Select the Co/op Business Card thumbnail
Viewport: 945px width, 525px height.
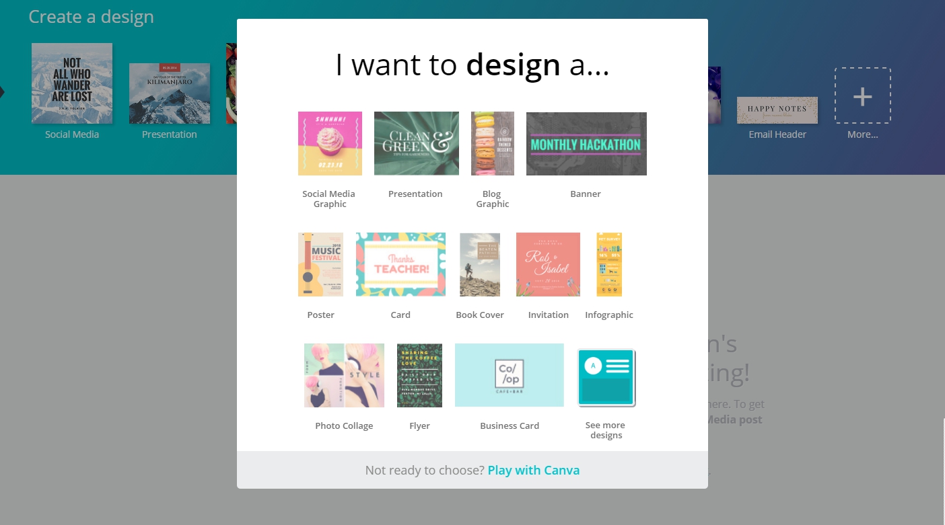pos(510,375)
